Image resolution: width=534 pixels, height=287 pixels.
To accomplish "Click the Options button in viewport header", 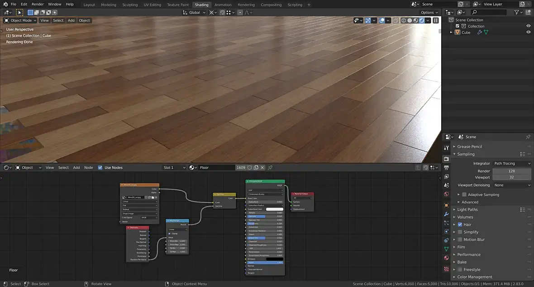I will pyautogui.click(x=429, y=13).
